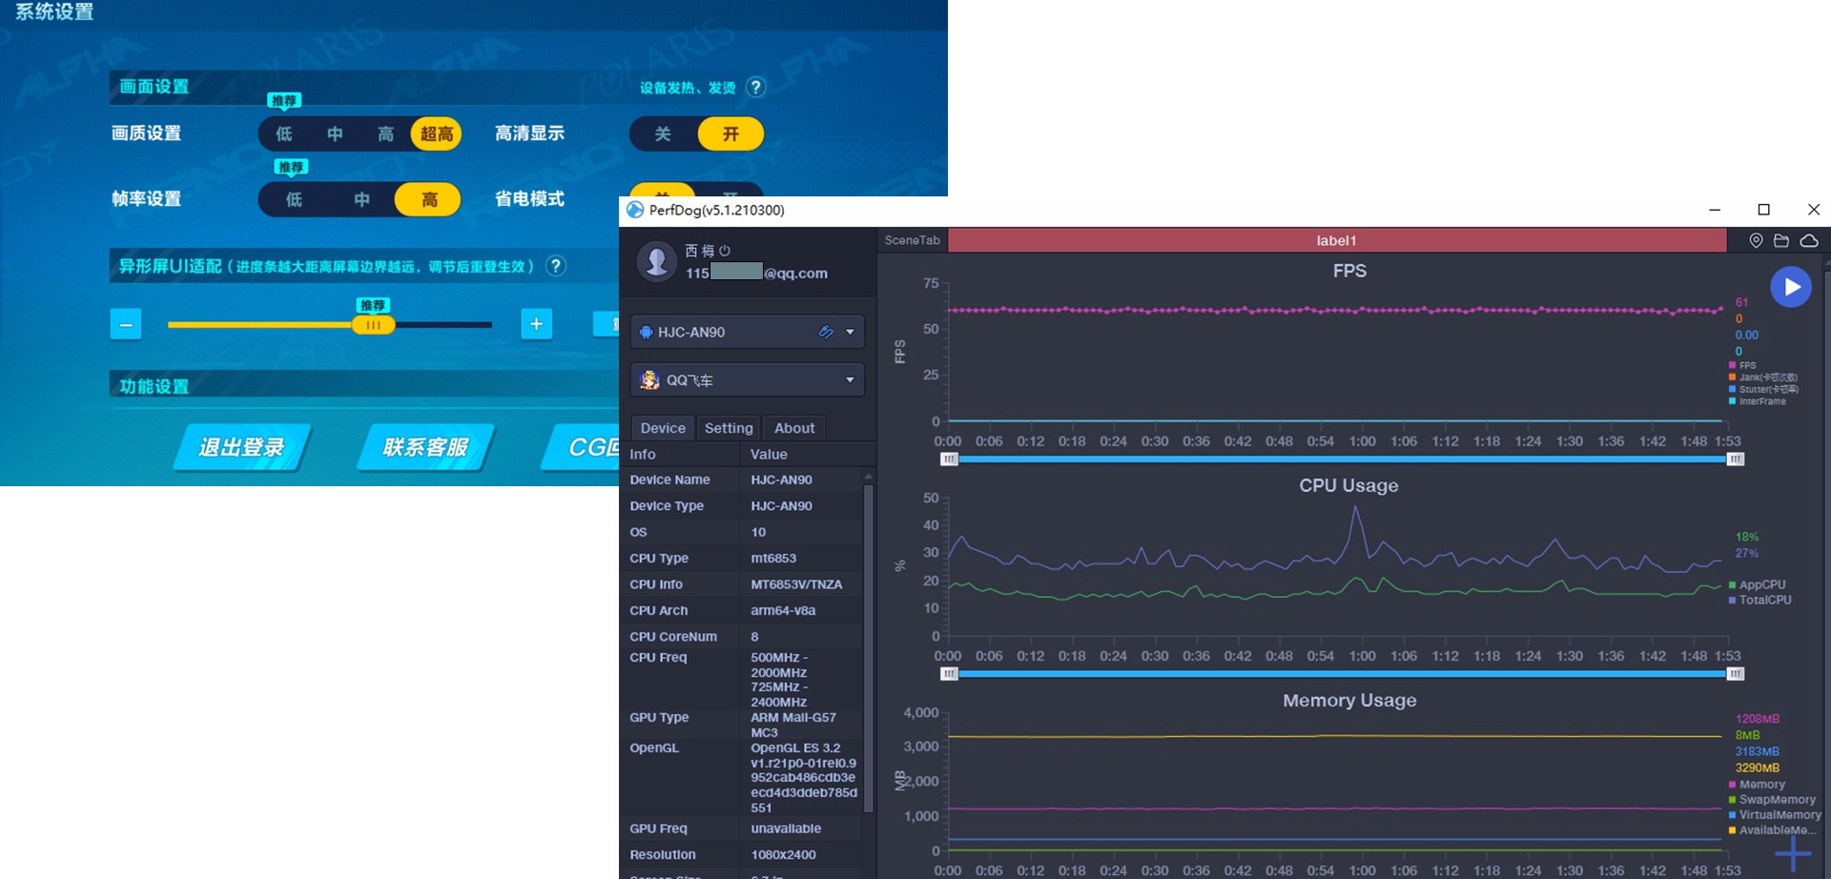Turn 高清显示 off with 关
1831x879 pixels.
(x=663, y=133)
